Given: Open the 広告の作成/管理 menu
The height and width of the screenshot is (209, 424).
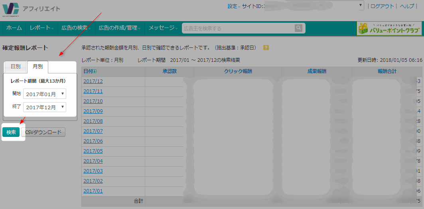Looking at the screenshot, I should point(120,28).
